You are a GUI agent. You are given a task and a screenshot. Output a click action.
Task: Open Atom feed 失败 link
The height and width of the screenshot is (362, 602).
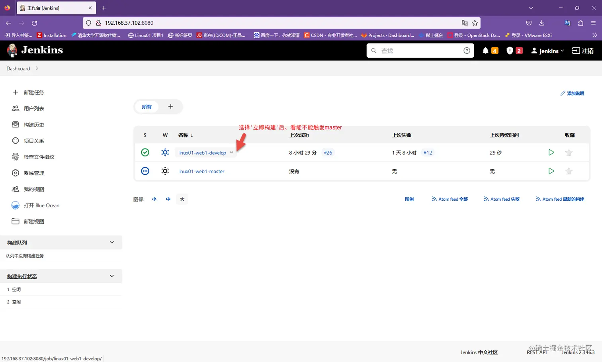point(502,199)
